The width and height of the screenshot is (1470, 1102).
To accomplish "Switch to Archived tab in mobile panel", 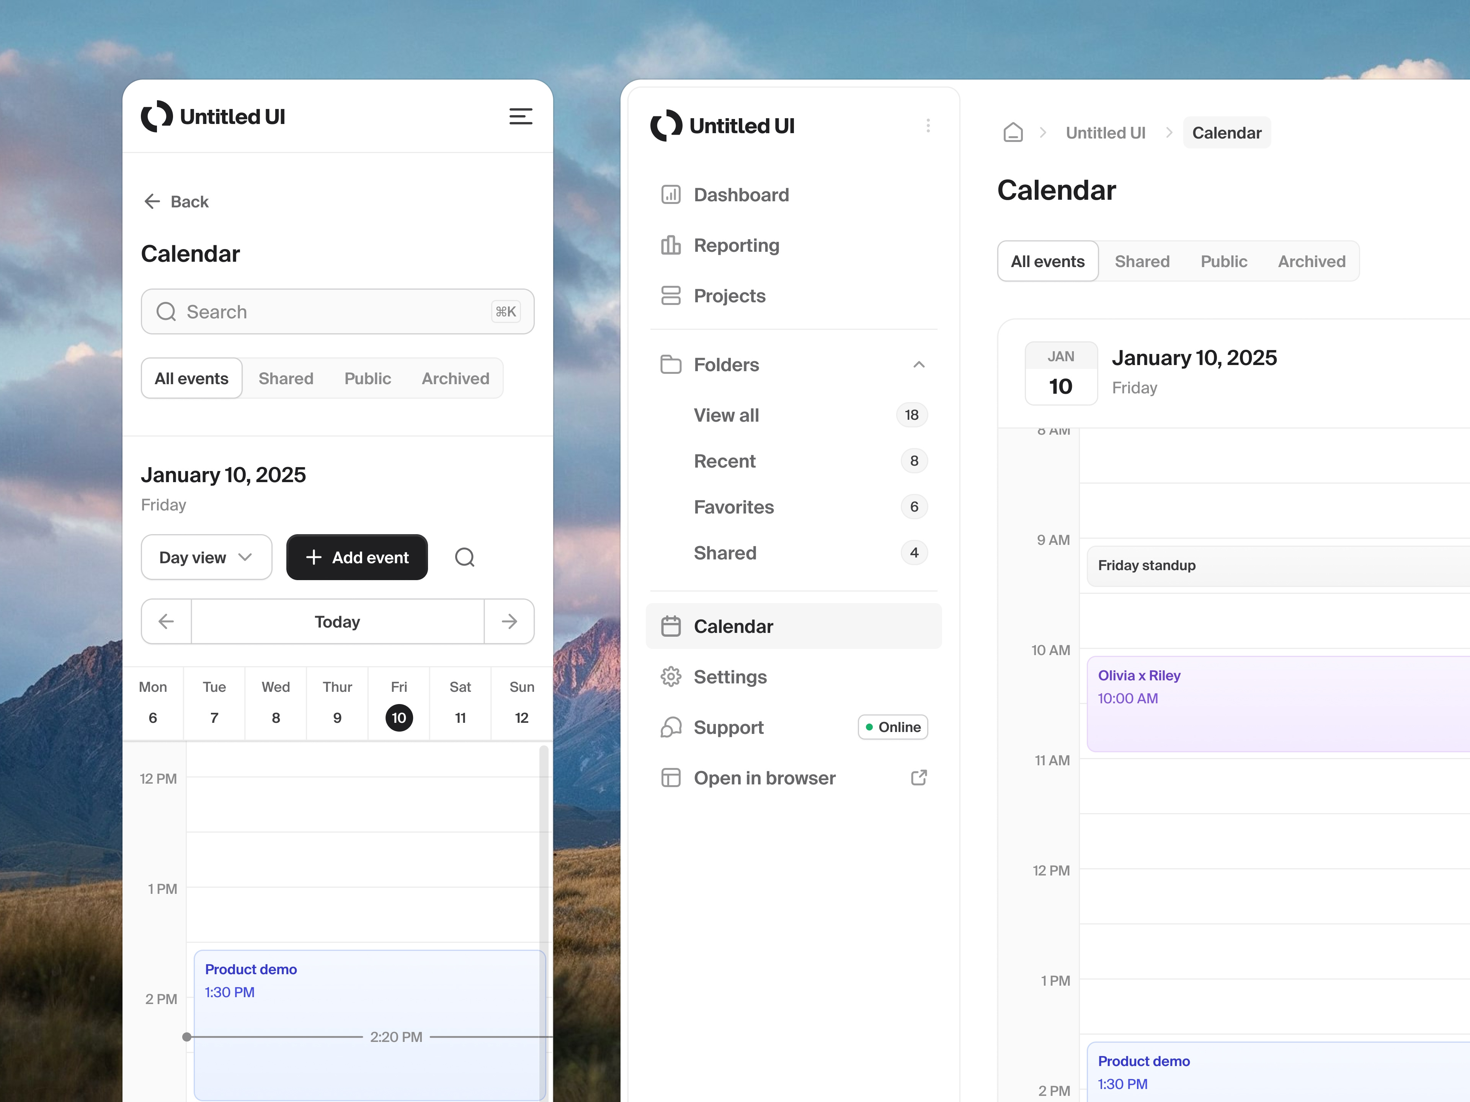I will click(455, 379).
